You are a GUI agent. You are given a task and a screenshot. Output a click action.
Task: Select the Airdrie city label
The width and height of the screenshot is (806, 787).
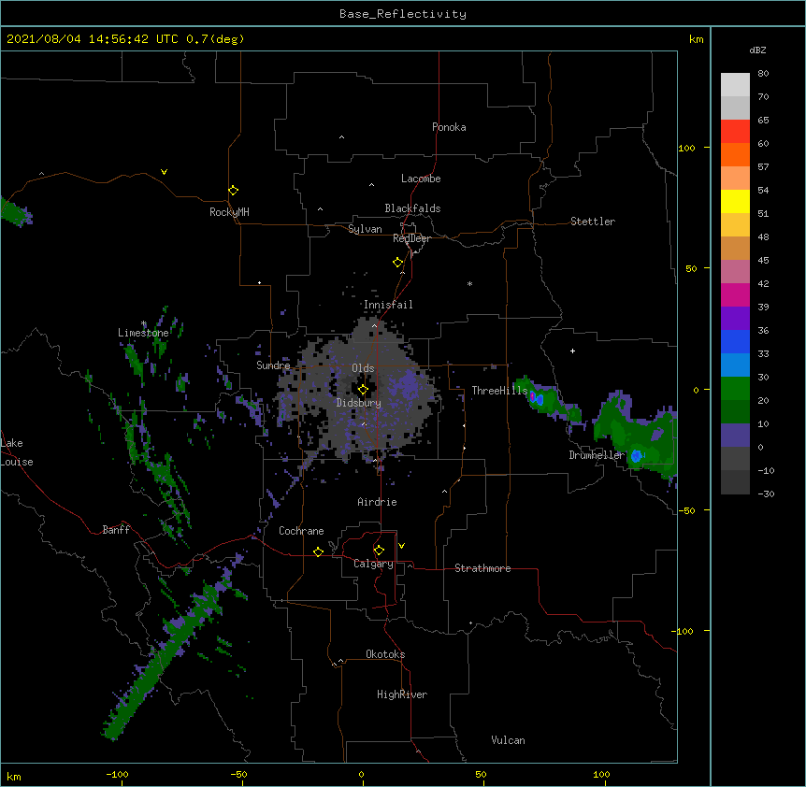click(x=377, y=502)
